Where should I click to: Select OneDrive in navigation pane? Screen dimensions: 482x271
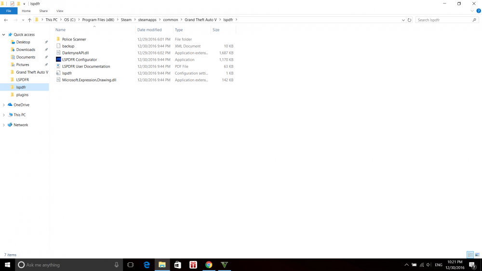[22, 104]
